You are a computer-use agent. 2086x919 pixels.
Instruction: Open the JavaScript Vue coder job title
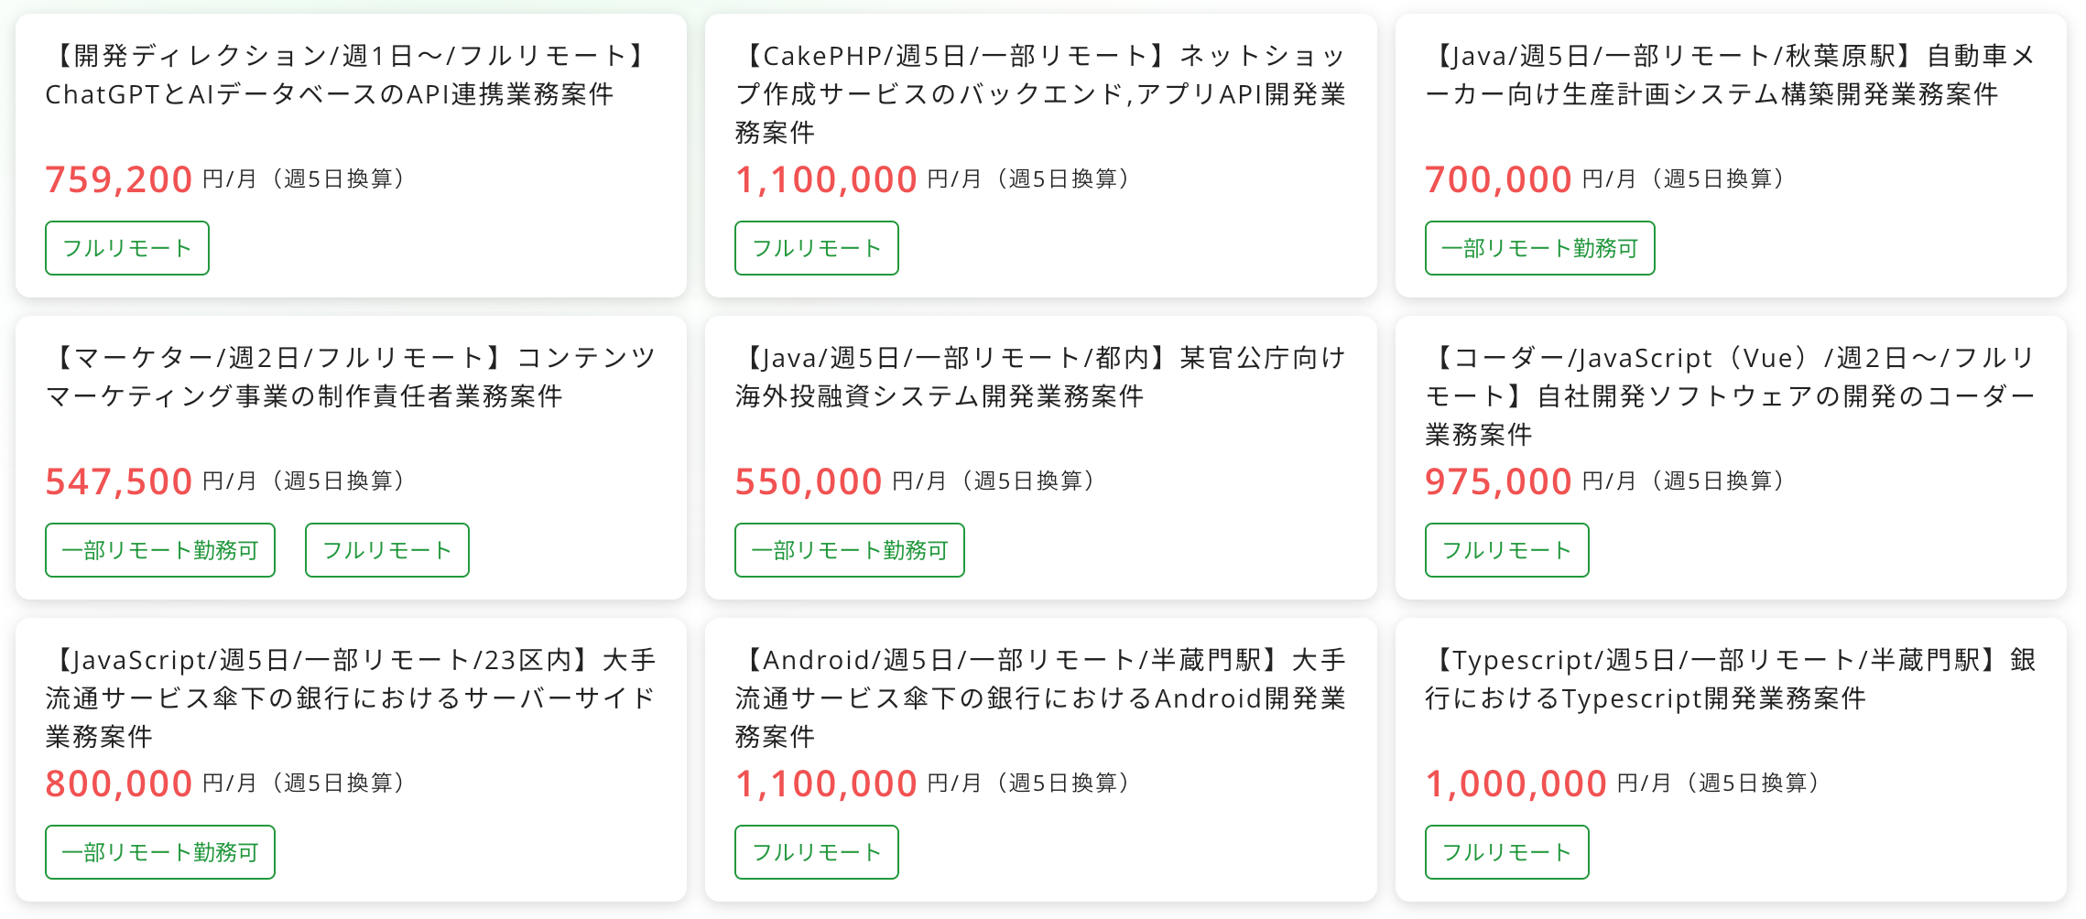[x=1729, y=395]
